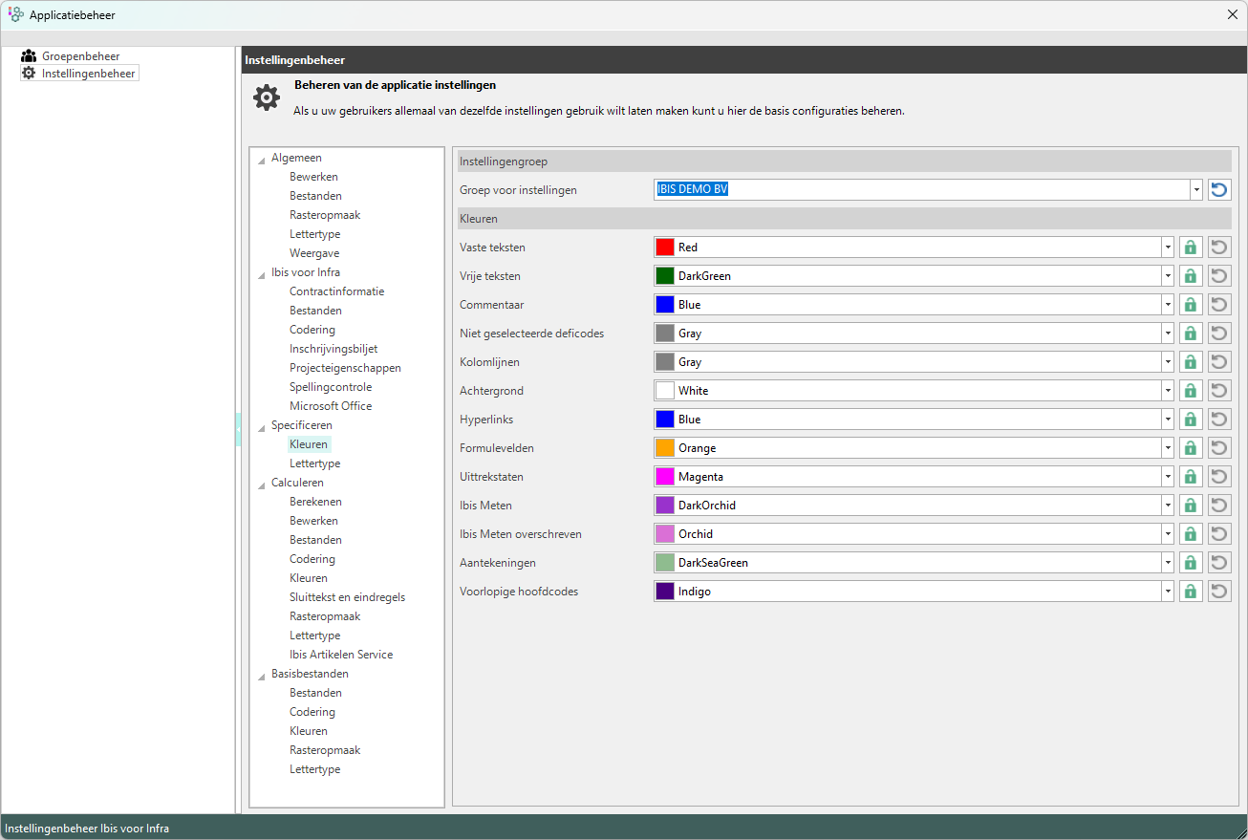Collapse the Ibis voor Infra tree section
This screenshot has height=840, width=1248.
click(262, 273)
